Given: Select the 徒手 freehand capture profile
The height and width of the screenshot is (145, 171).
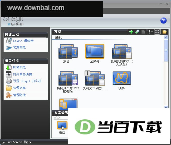Looking at the screenshot, I should 122,80.
